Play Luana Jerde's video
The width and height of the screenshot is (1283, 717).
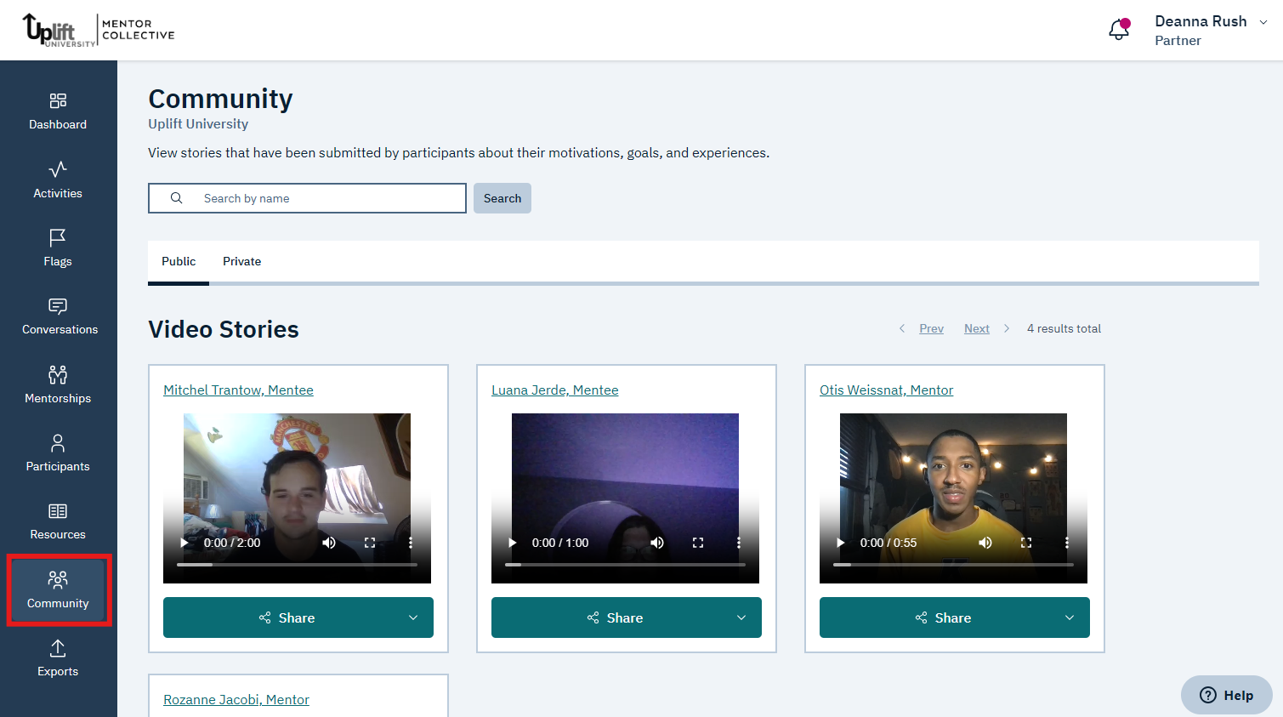(x=513, y=543)
